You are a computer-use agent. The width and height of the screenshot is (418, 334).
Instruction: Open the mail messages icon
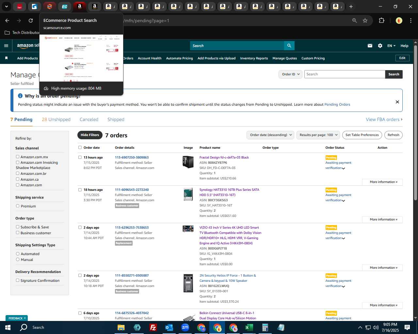click(x=370, y=46)
